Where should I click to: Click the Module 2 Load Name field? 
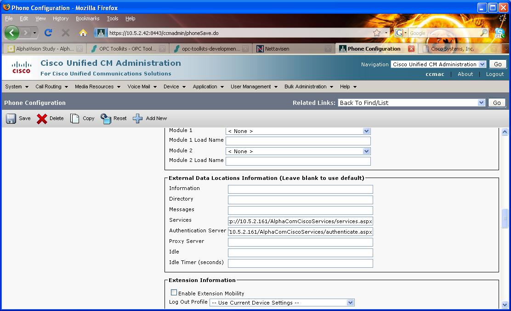point(298,161)
